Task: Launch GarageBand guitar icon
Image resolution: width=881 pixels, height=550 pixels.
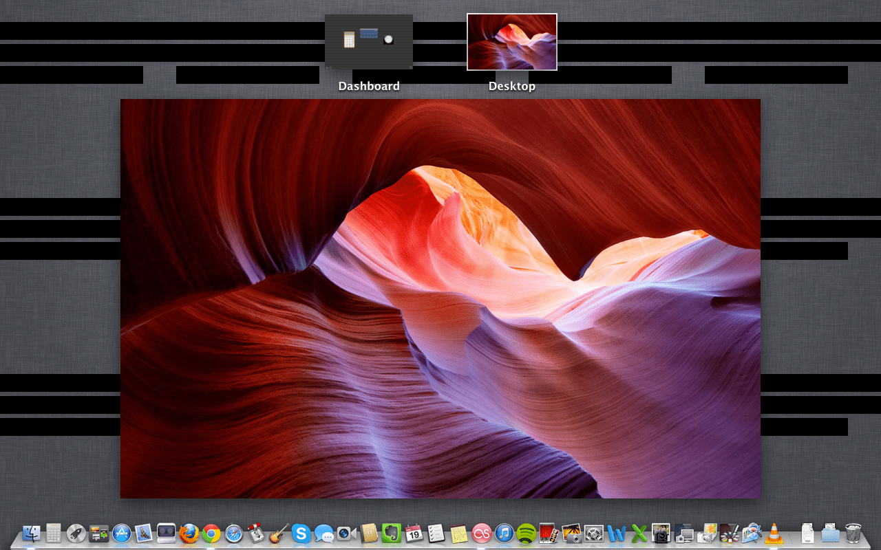Action: coord(278,533)
